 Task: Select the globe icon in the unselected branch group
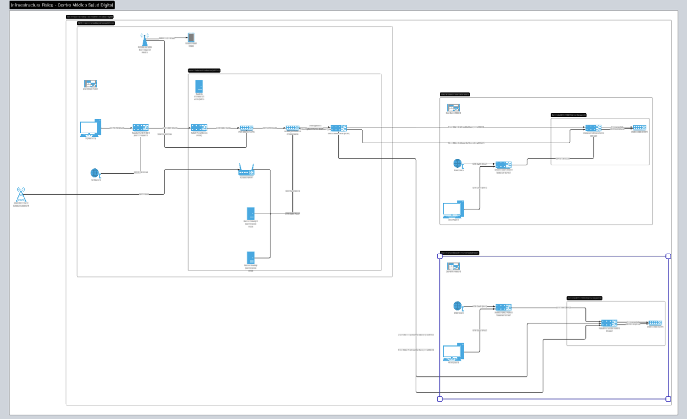pos(458,164)
